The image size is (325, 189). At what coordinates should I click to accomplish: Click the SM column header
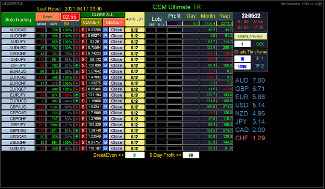click(67, 24)
